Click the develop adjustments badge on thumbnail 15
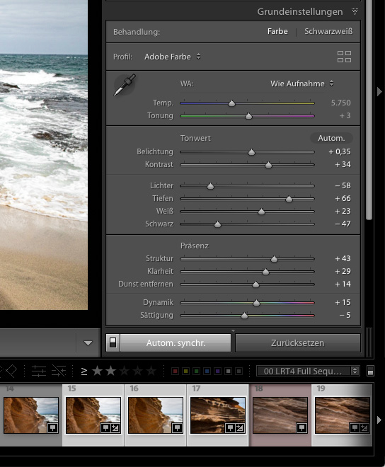 click(115, 428)
